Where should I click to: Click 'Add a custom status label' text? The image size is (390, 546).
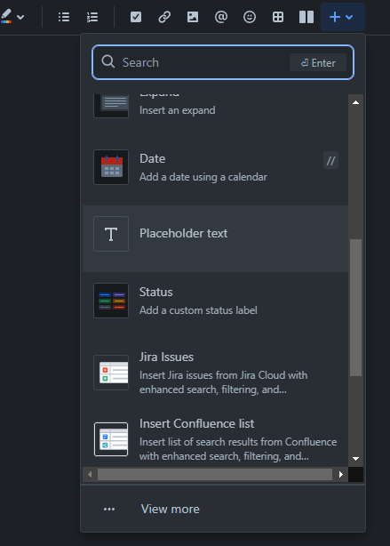198,310
